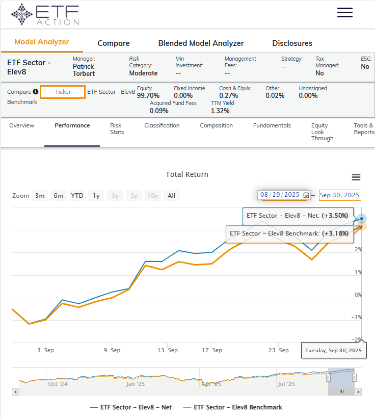Select the YTD zoom range

pyautogui.click(x=77, y=195)
